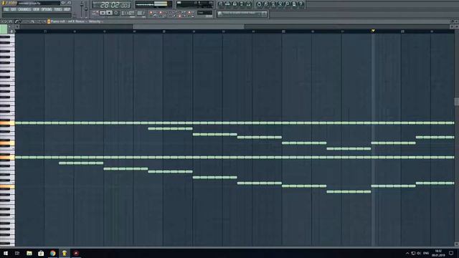This screenshot has width=459, height=258.
Task: Toggle pattern/song mode switch beside play
Action: 95,13
